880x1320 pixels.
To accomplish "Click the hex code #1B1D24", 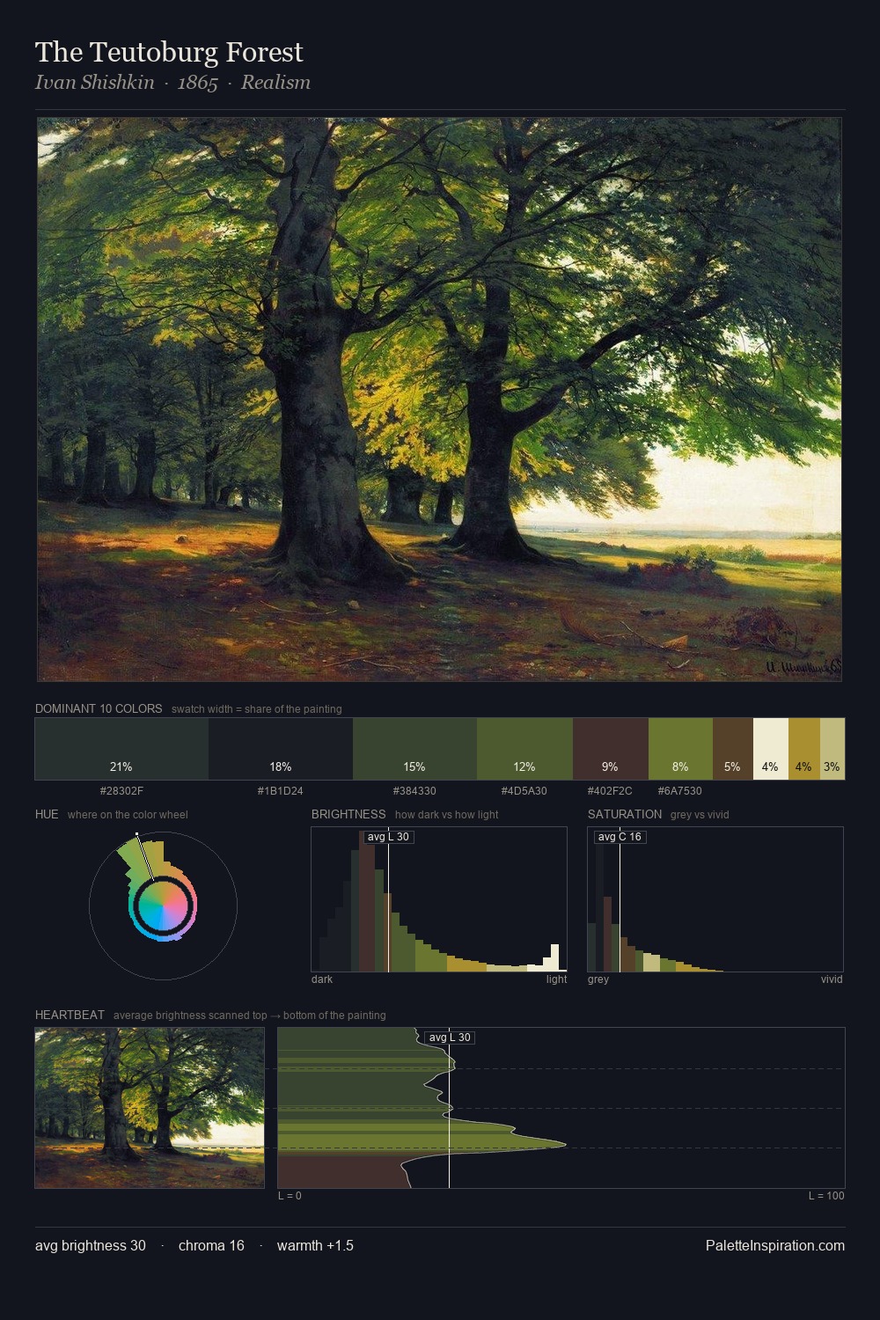I will (281, 791).
